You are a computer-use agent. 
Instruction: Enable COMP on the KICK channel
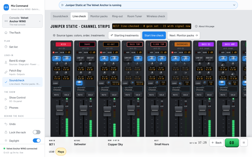click(56, 83)
